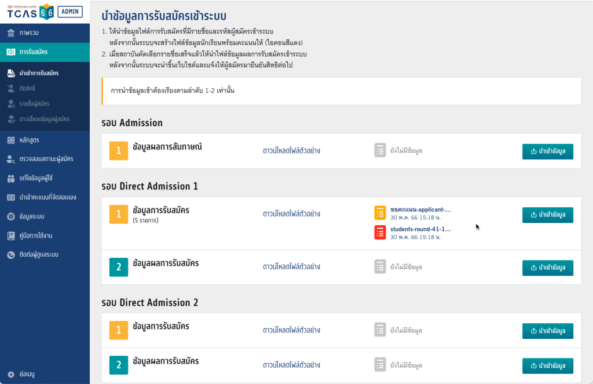
Task: Click นำเข้าข้อมูล for Direct Admission 1 ข้อมูลการรับสมัคร
Action: 547,215
